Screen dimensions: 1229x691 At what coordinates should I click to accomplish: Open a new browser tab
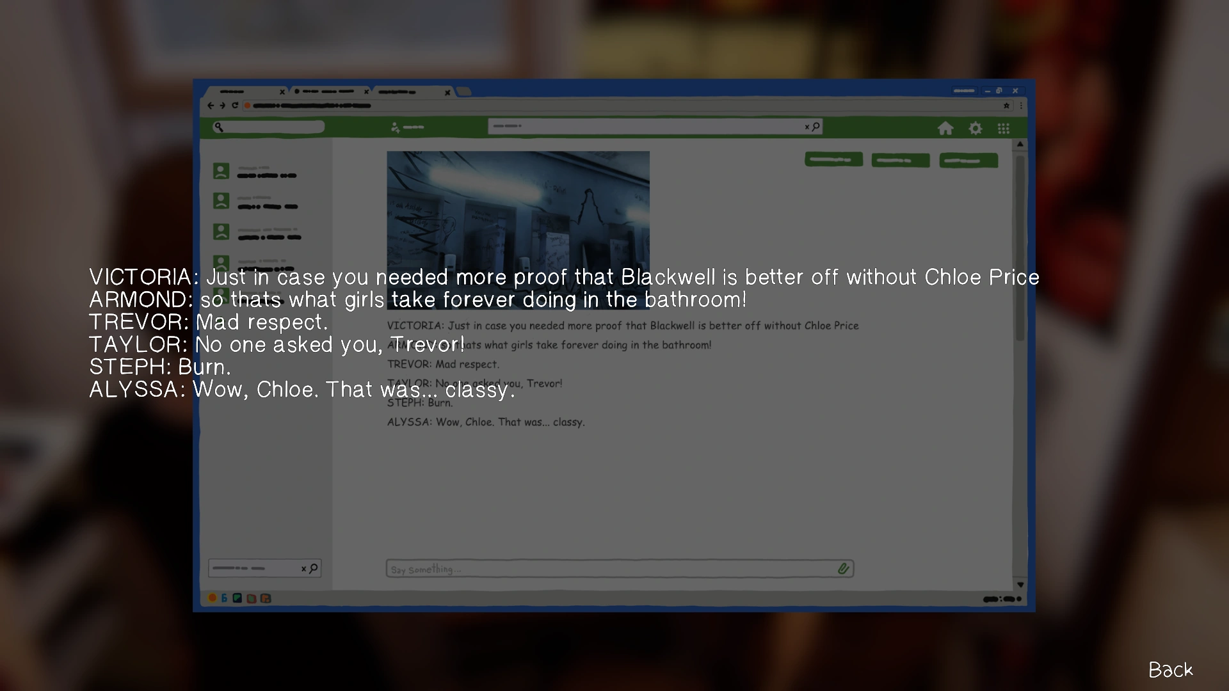pyautogui.click(x=465, y=91)
